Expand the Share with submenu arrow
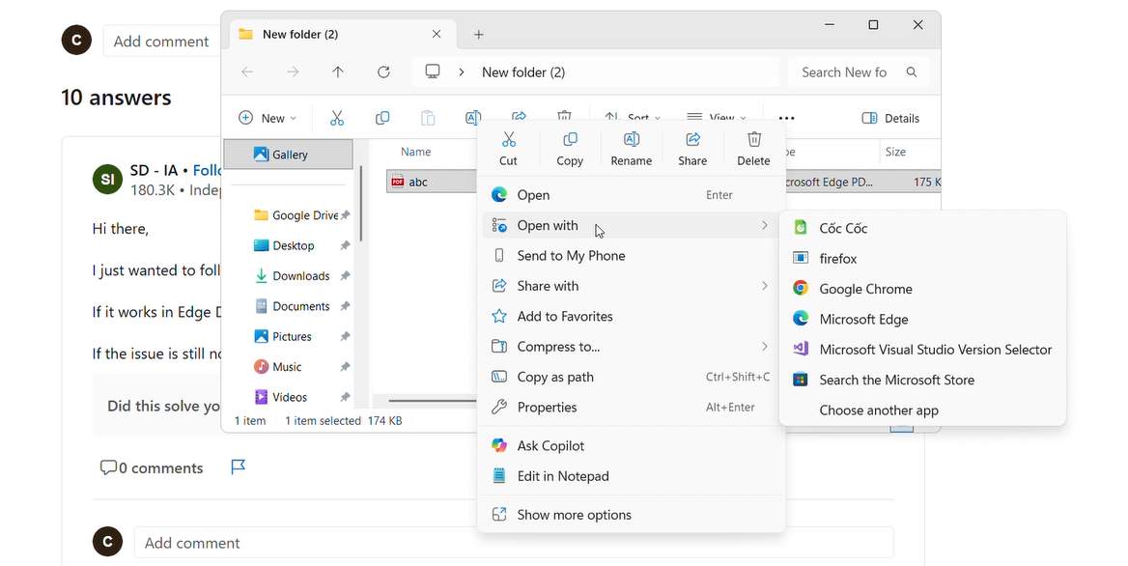The image size is (1128, 566). click(x=765, y=286)
